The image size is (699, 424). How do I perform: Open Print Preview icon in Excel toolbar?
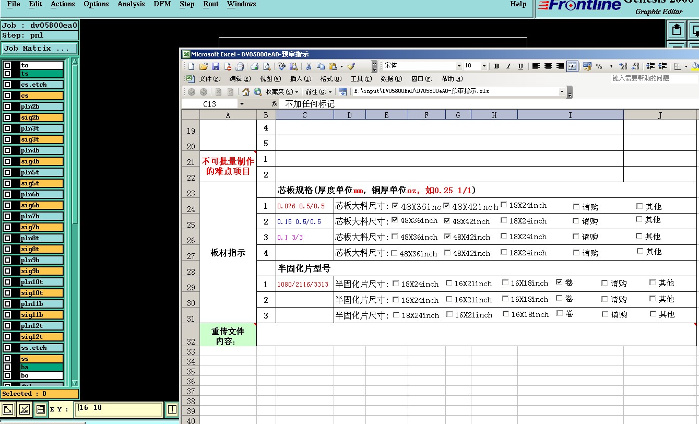point(266,66)
